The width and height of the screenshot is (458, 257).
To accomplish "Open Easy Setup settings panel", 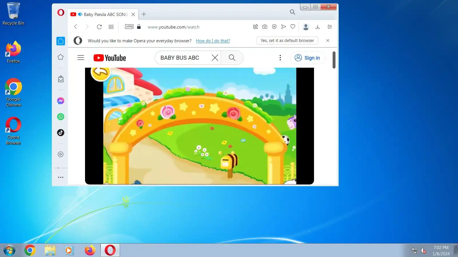I will click(x=330, y=27).
